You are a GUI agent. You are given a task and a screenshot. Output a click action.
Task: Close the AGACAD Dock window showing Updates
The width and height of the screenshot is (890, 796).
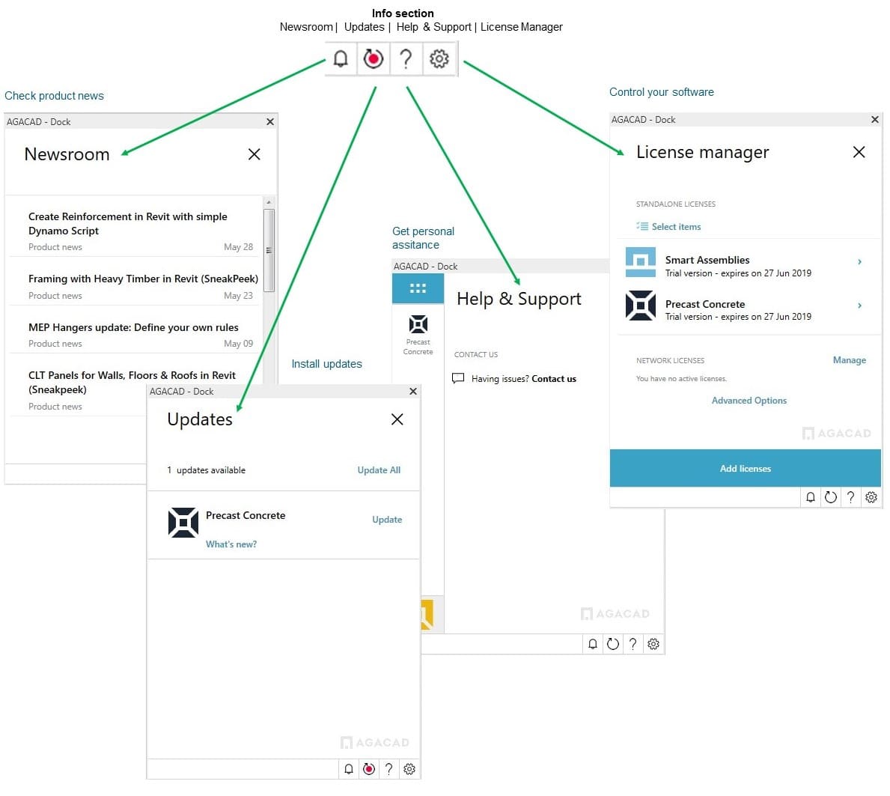click(x=413, y=391)
